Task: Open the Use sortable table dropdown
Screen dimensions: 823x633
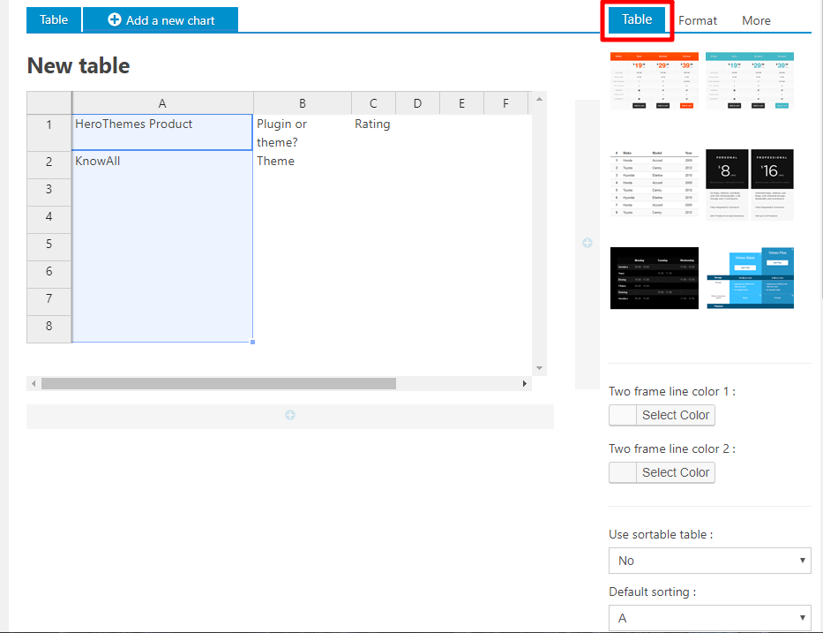Action: point(709,561)
